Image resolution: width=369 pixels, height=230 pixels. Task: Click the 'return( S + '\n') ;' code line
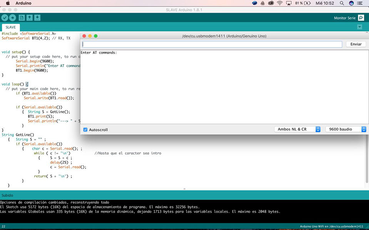coord(53,176)
